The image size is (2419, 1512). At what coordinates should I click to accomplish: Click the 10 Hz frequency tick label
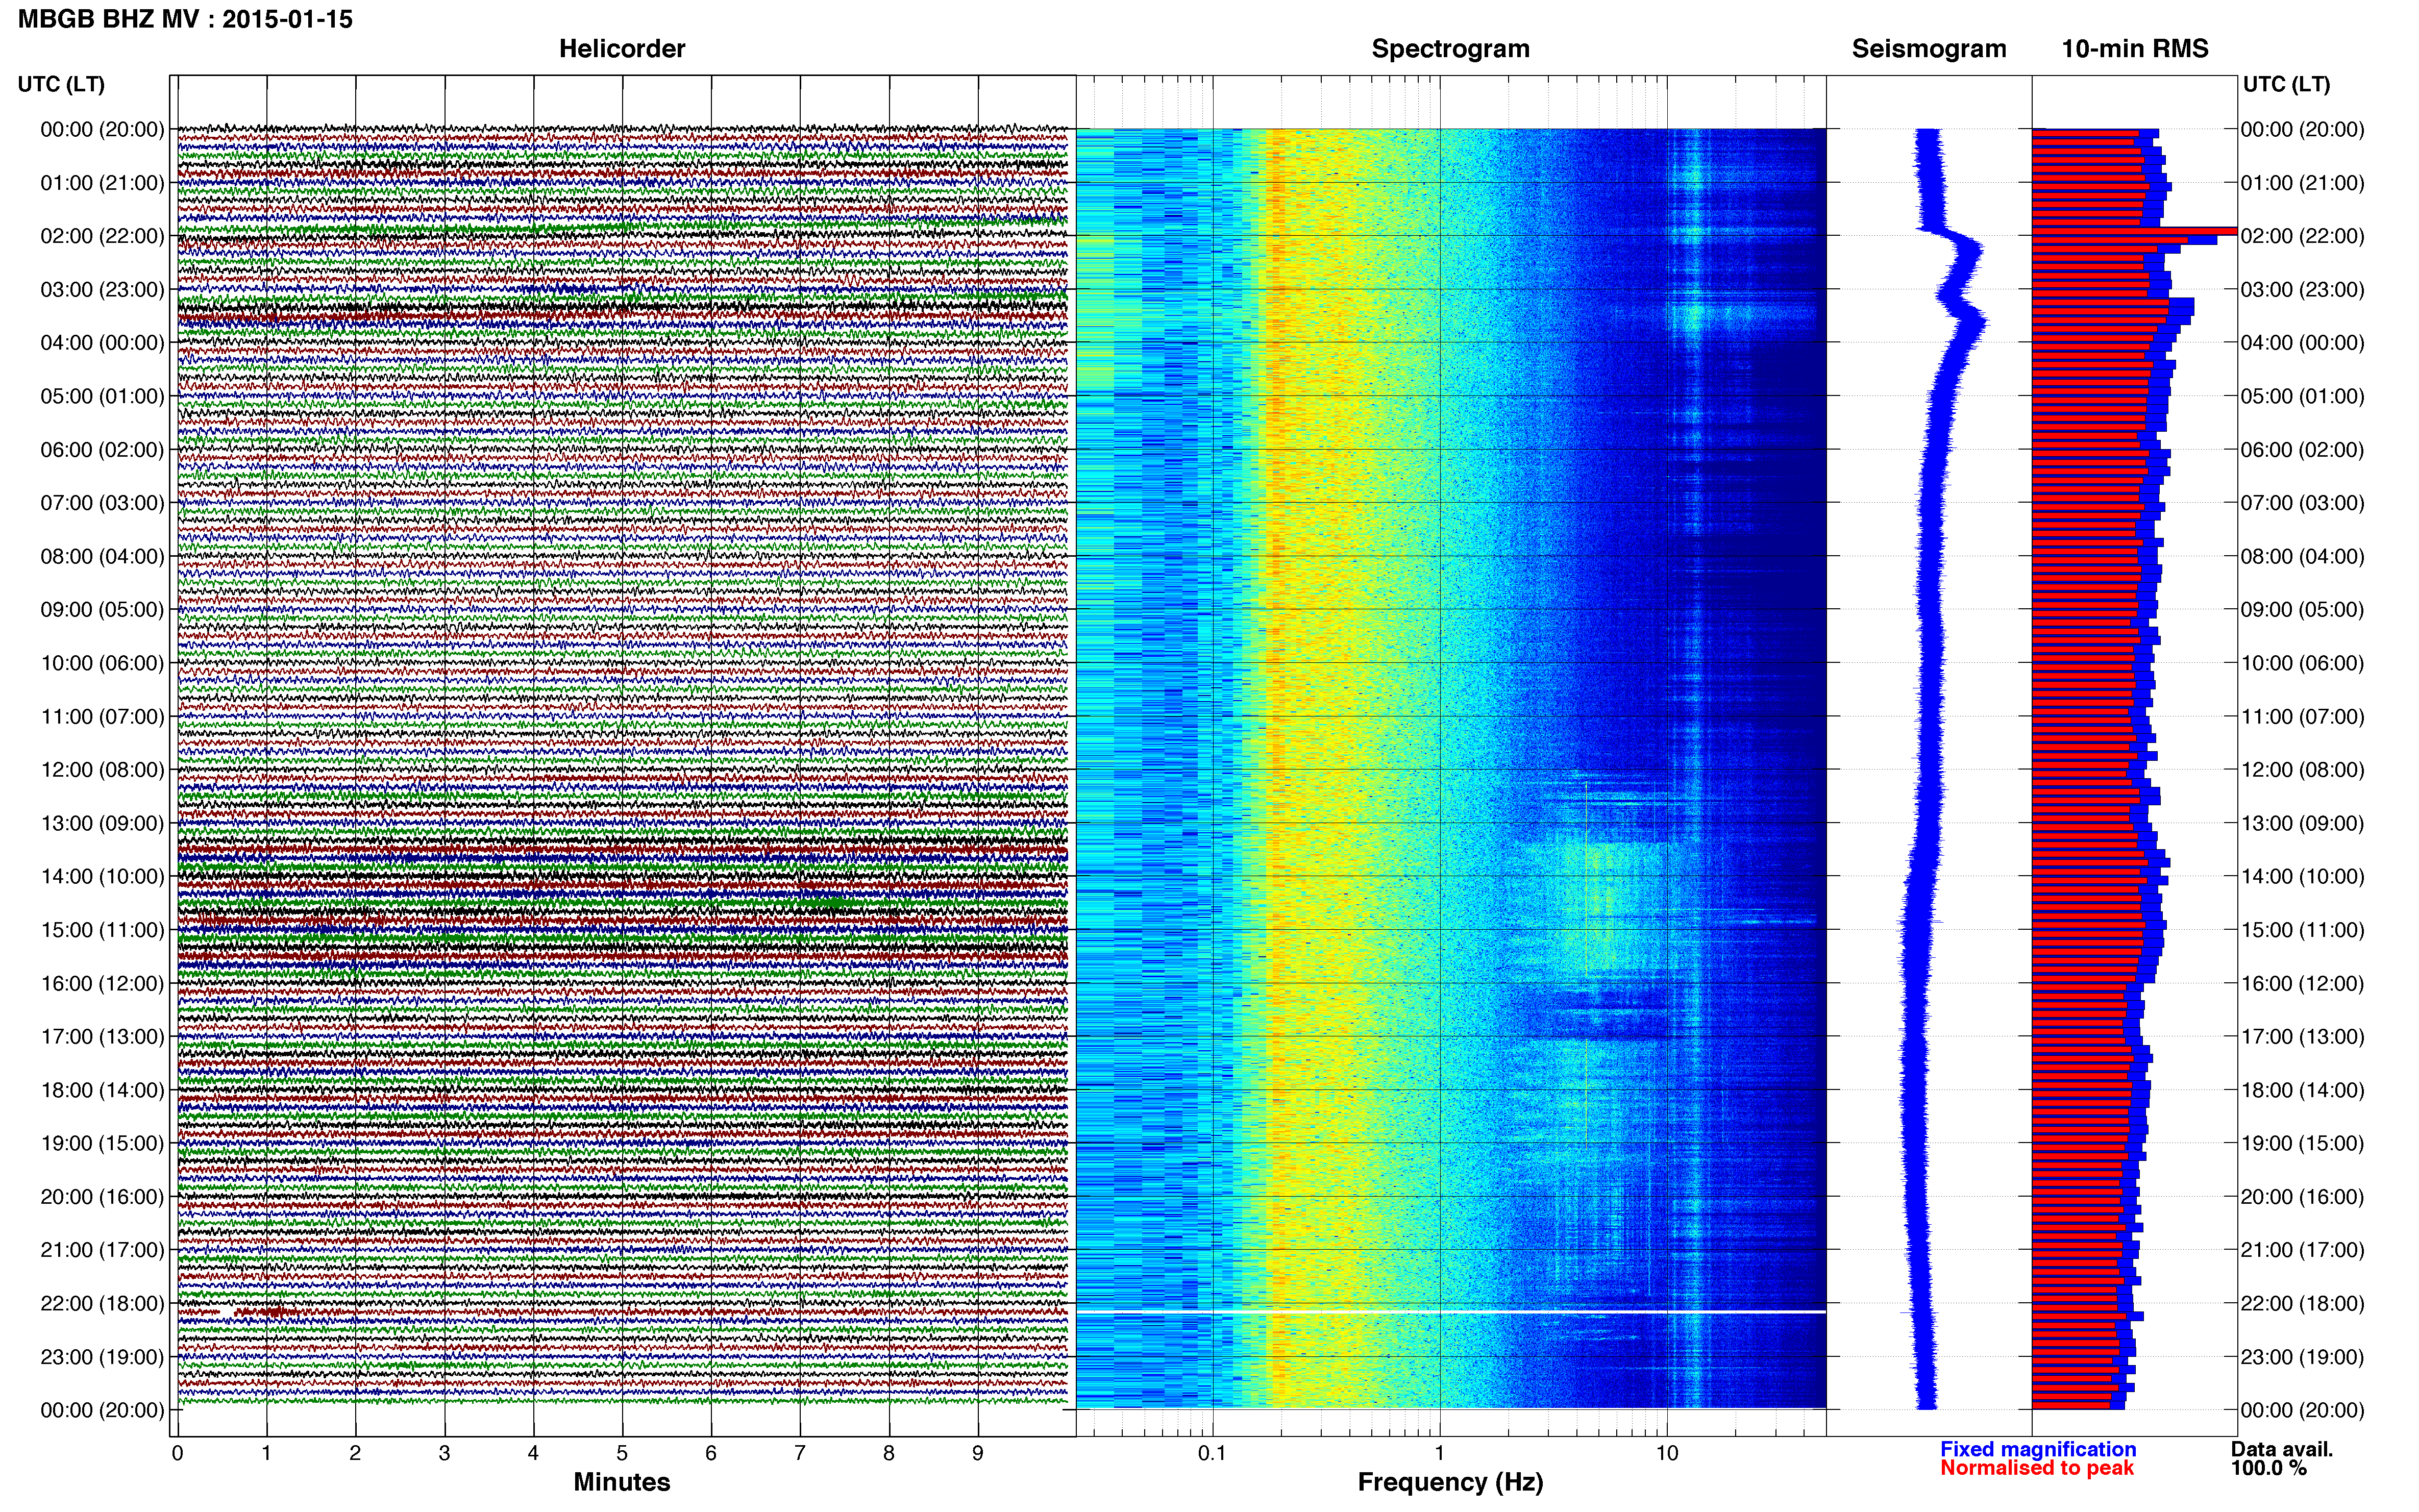[x=1667, y=1453]
